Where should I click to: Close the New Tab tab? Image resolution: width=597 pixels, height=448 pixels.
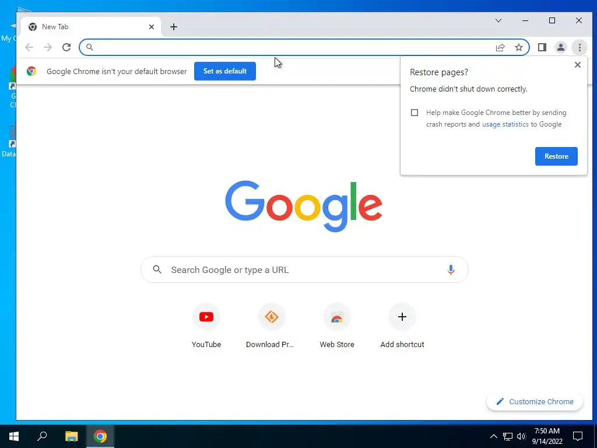pyautogui.click(x=152, y=27)
